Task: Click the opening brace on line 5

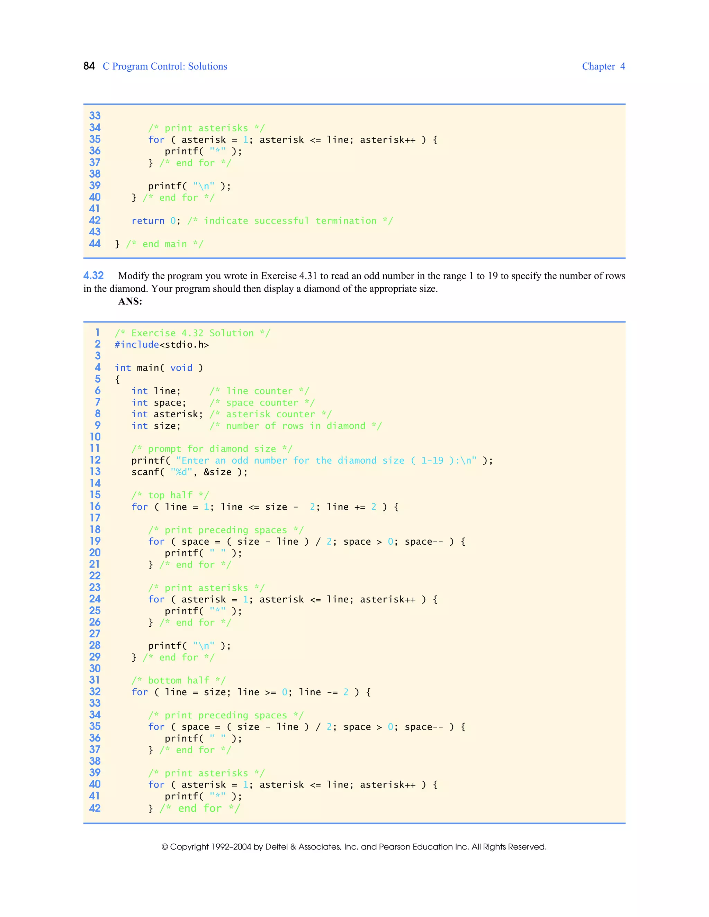Action: [x=117, y=380]
